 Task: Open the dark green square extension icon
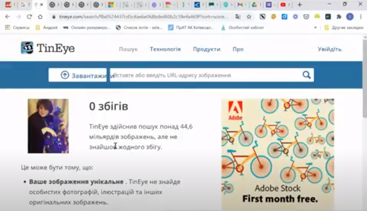pyautogui.click(x=328, y=17)
